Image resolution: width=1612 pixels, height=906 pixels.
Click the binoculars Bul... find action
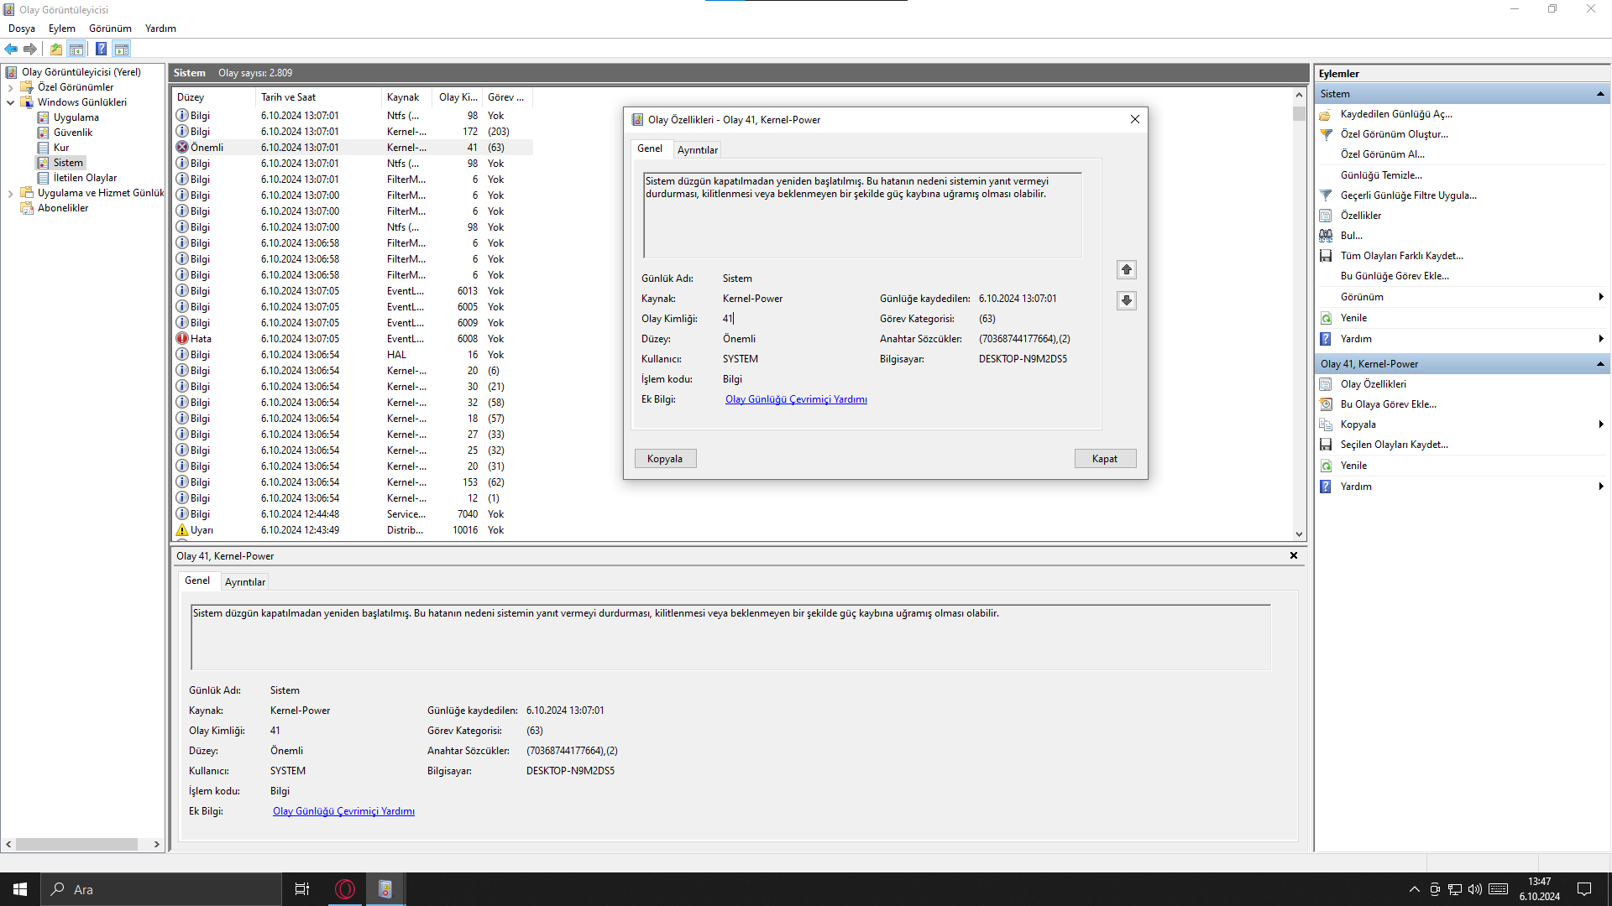click(x=1351, y=236)
